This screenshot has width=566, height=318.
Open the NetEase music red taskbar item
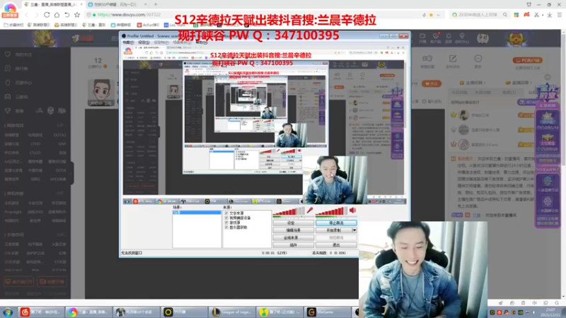(41, 312)
